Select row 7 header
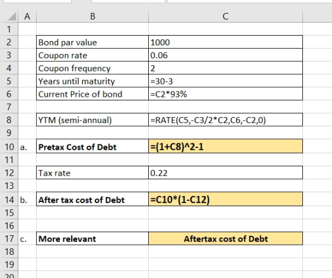 (x=9, y=107)
